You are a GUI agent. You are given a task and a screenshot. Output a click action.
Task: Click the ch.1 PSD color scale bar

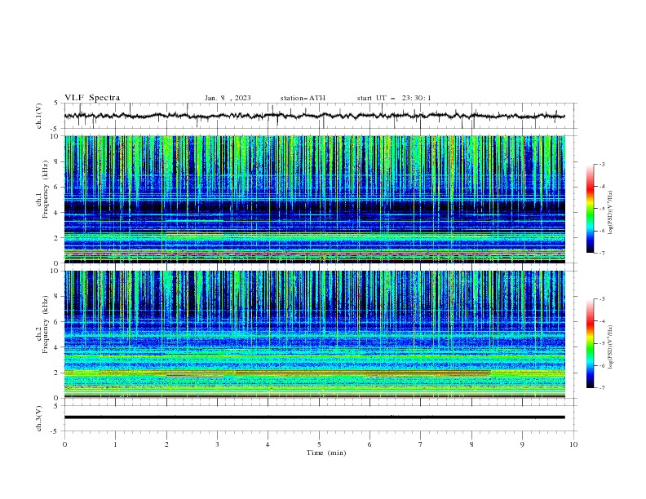(x=591, y=209)
